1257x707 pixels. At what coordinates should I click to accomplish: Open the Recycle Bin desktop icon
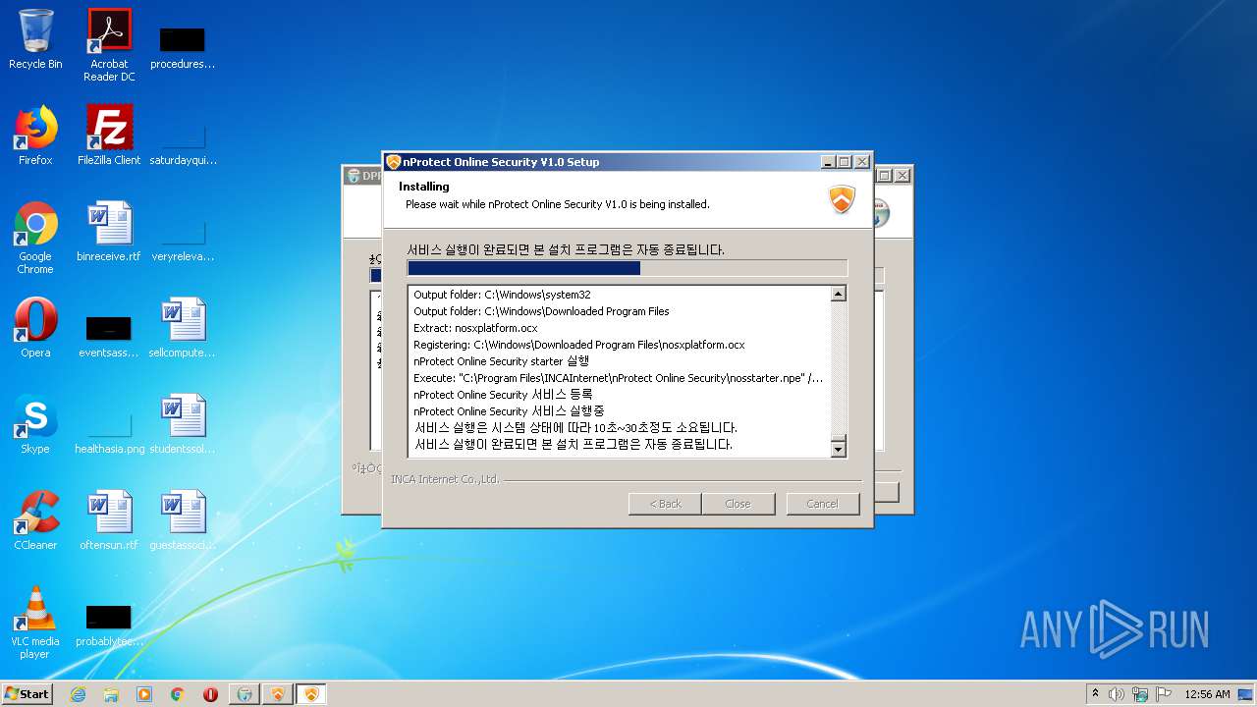[x=35, y=39]
